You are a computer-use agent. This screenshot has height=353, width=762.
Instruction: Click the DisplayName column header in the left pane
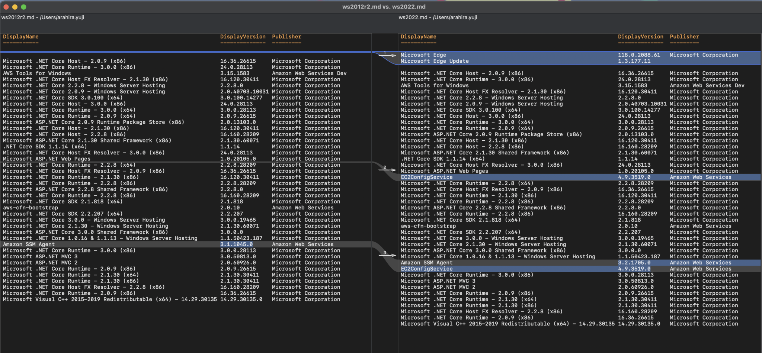click(x=20, y=36)
